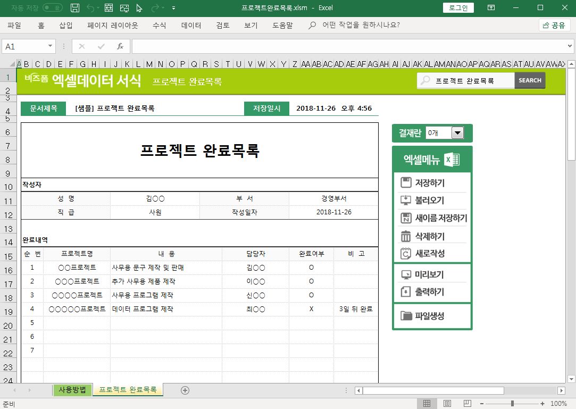Image resolution: width=576 pixels, height=409 pixels.
Task: Switch to Normal view icon
Action: (x=427, y=404)
